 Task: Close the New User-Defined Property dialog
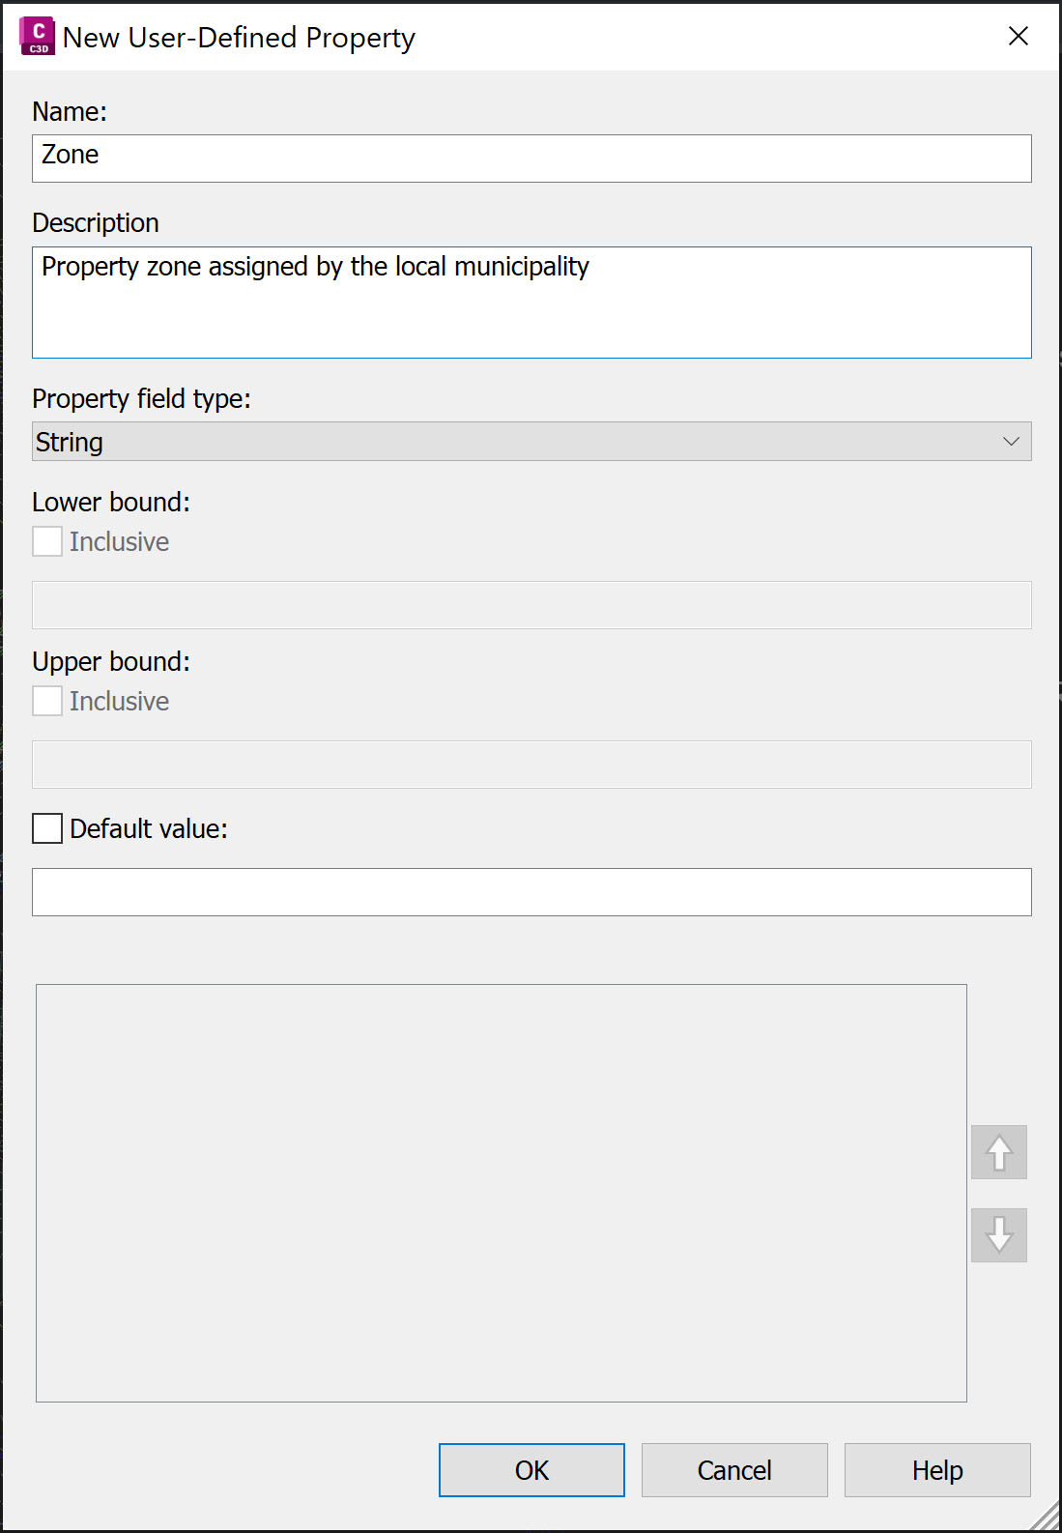(x=1018, y=36)
